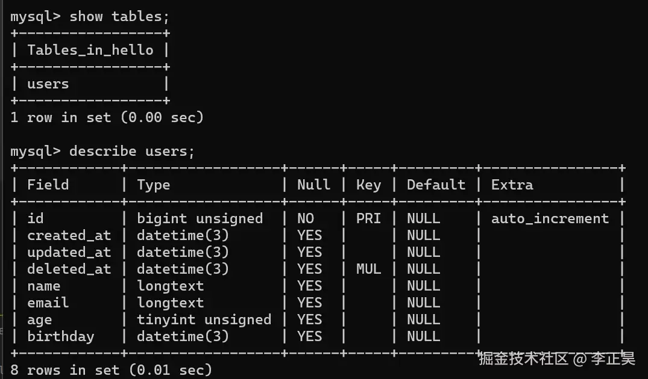Viewport: 648px width, 379px height.
Task: Click the 'email' field name
Action: [x=48, y=303]
